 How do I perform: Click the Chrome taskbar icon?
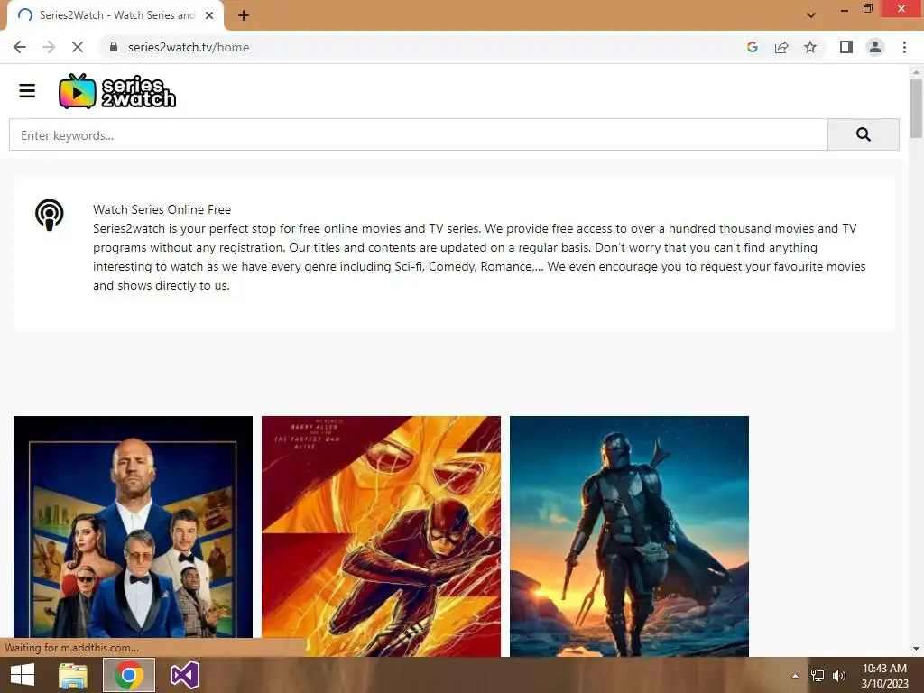(129, 675)
